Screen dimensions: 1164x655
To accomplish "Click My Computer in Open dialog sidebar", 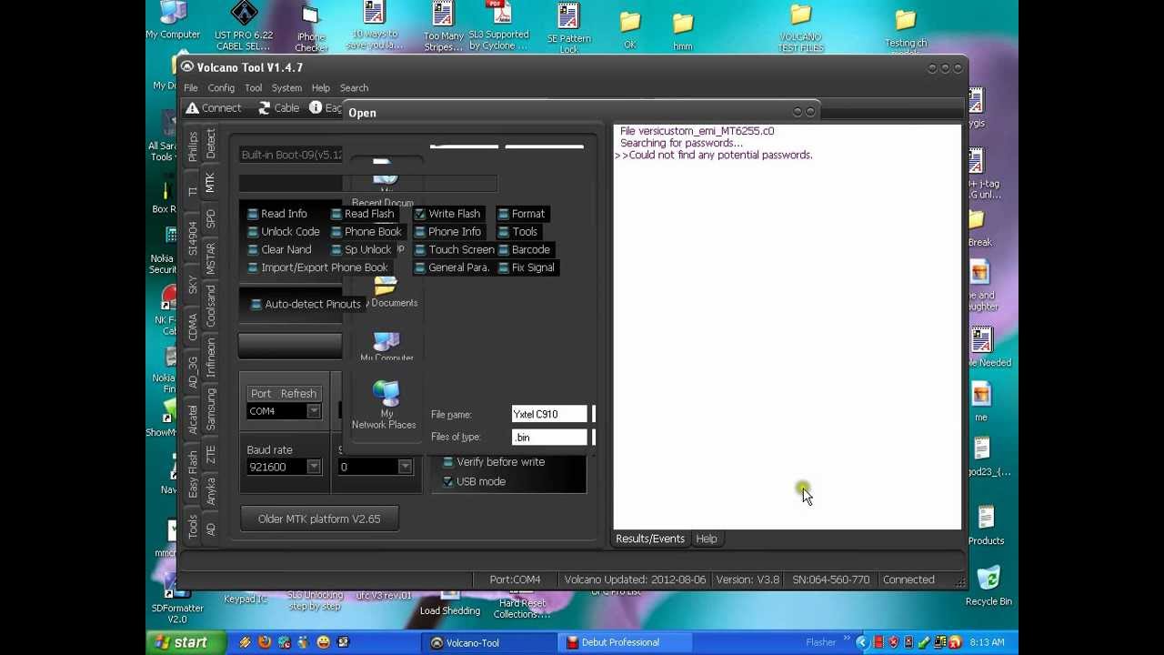I will point(386,346).
